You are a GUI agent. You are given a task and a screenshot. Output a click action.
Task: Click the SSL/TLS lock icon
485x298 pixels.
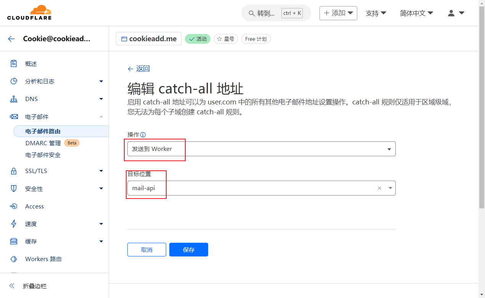click(14, 171)
